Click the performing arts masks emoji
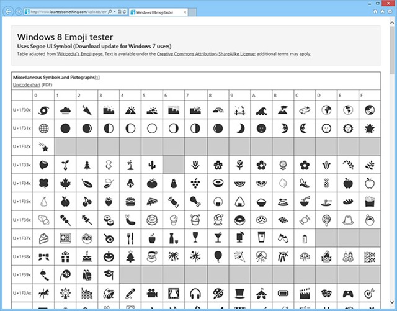The height and width of the screenshot is (311, 397). [x=327, y=294]
